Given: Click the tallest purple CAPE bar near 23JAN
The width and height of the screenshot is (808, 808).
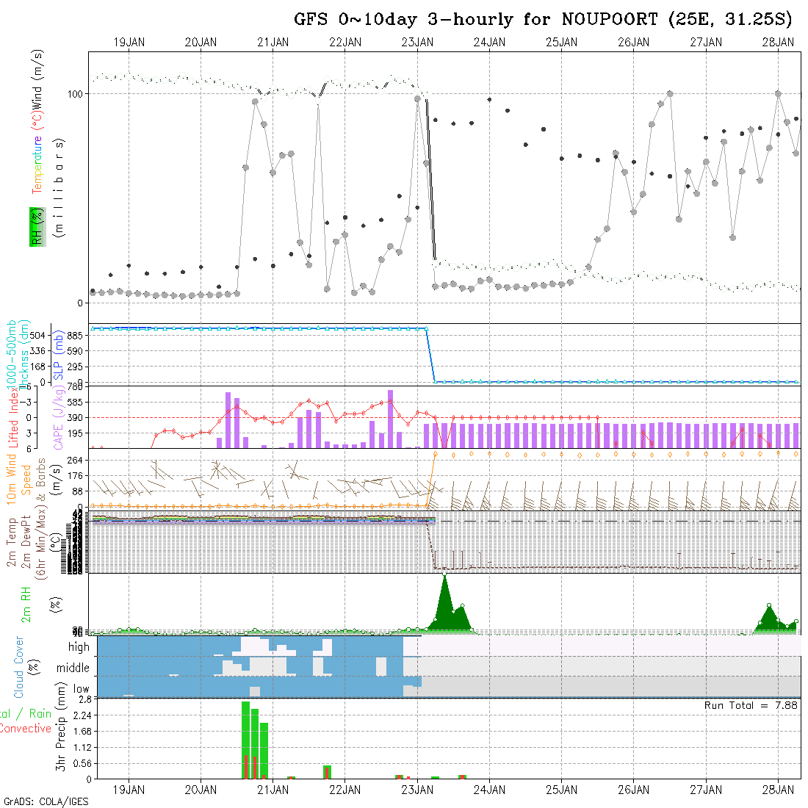Looking at the screenshot, I should (390, 419).
